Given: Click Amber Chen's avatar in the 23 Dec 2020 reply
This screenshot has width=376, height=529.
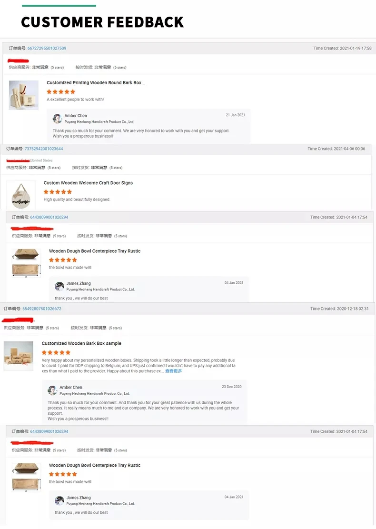Looking at the screenshot, I should (x=52, y=390).
